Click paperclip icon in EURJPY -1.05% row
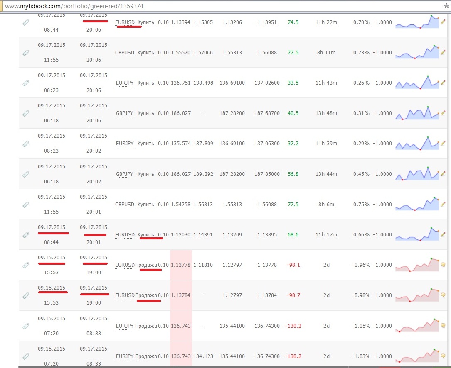451x368 pixels. [x=26, y=326]
